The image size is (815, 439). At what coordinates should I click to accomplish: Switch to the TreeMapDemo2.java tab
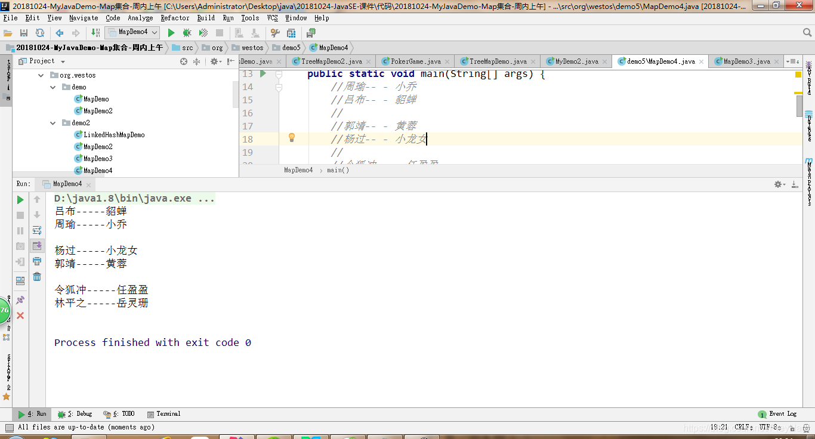tap(331, 61)
